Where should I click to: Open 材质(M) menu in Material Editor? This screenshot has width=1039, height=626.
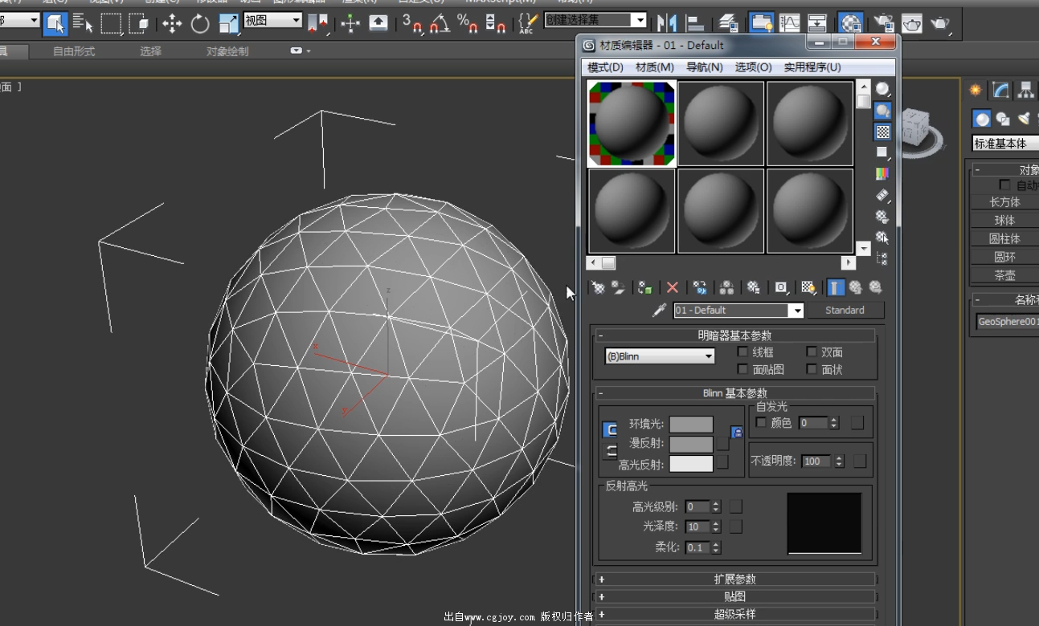pyautogui.click(x=655, y=67)
